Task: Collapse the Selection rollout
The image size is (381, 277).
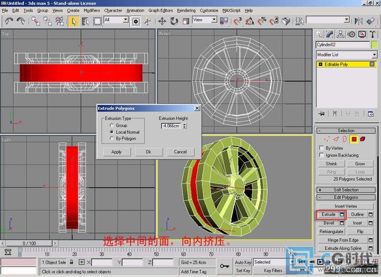Action: click(x=346, y=131)
